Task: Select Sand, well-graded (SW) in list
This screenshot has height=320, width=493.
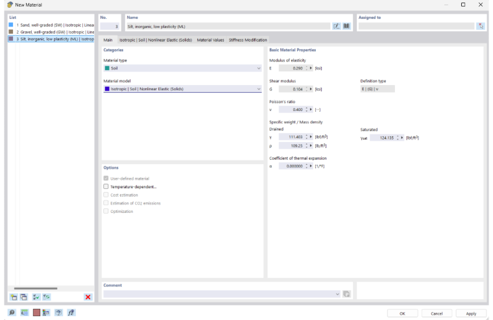Action: (x=51, y=25)
